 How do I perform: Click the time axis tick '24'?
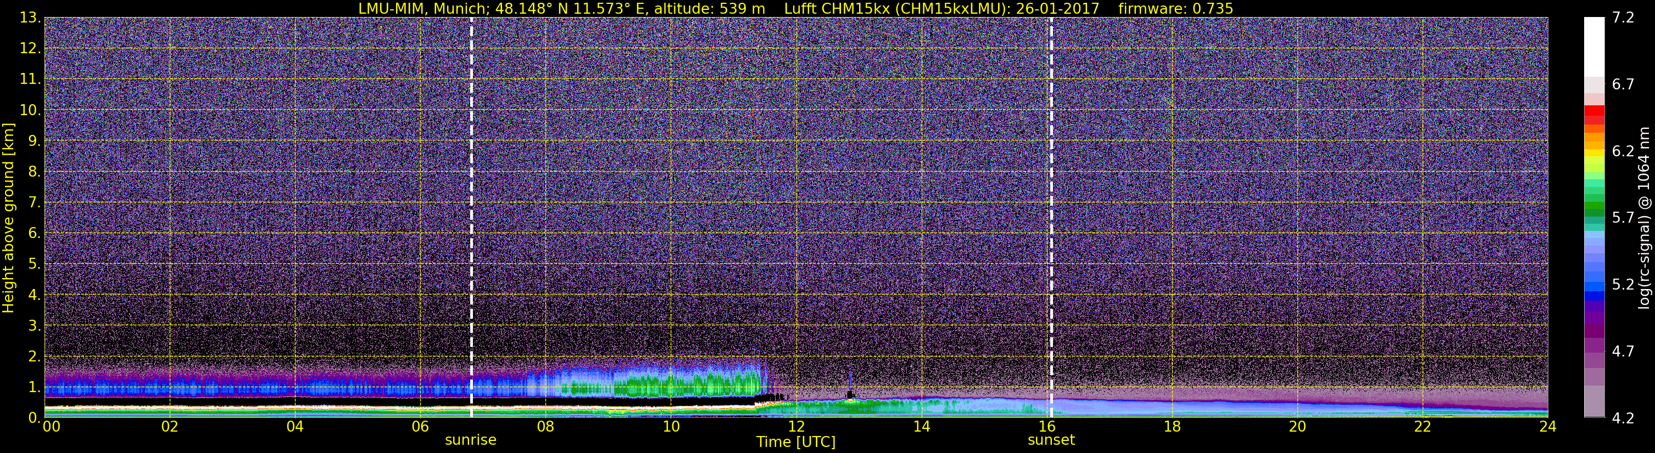click(1548, 427)
